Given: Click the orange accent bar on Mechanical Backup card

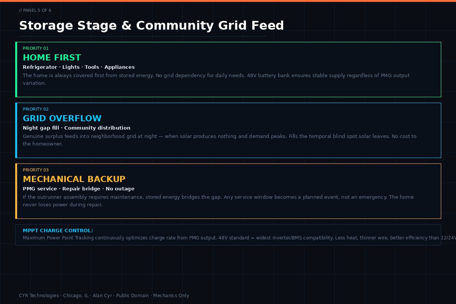Looking at the screenshot, I should coord(16,191).
